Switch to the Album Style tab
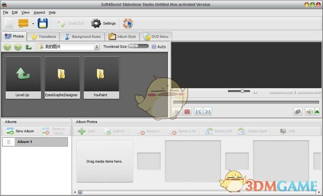Viewport: 323px width, 196px height. pyautogui.click(x=122, y=37)
